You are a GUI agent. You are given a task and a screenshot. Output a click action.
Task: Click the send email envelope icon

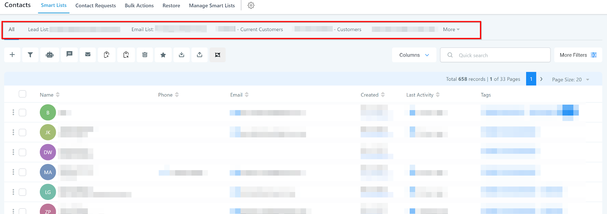click(x=88, y=55)
